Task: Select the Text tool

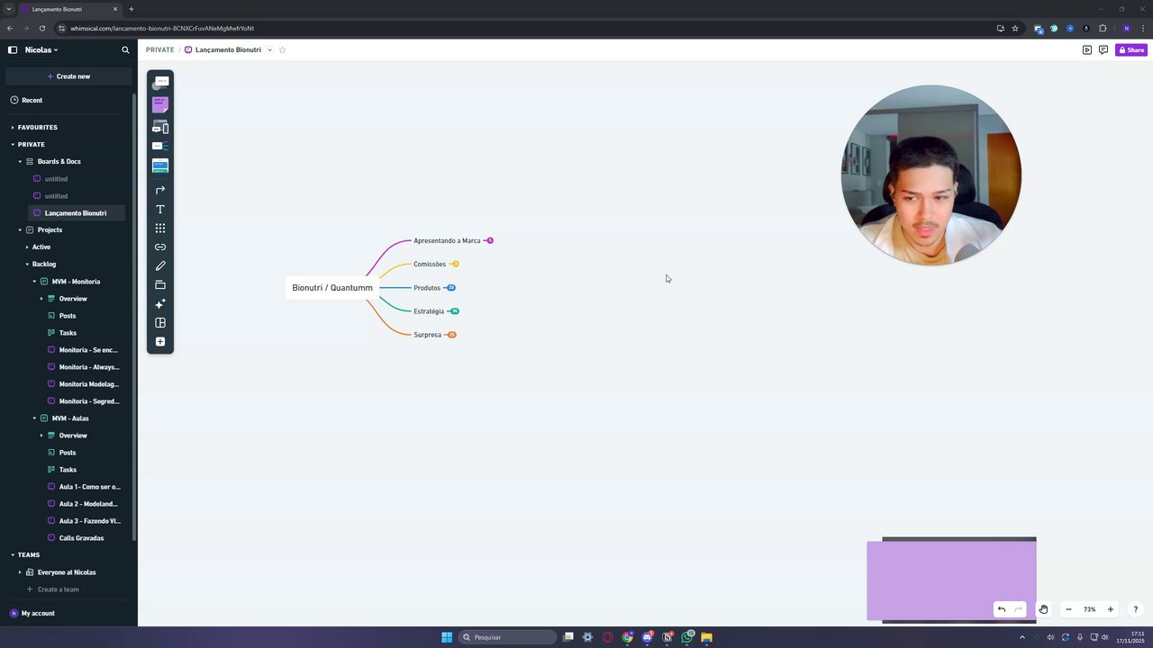Action: coord(160,209)
